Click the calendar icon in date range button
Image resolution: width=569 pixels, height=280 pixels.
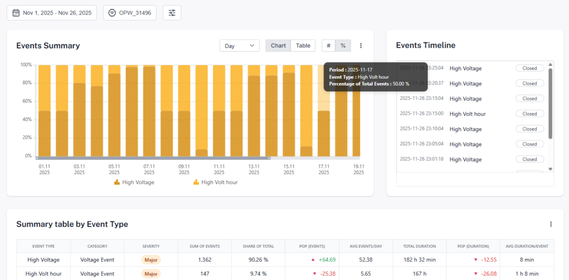16,13
